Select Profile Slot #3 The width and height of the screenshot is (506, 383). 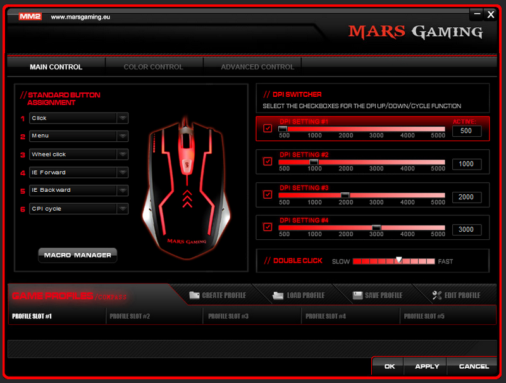pyautogui.click(x=252, y=316)
